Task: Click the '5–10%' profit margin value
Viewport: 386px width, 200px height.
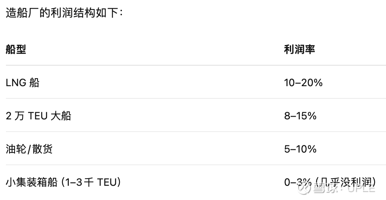Action: (x=300, y=149)
